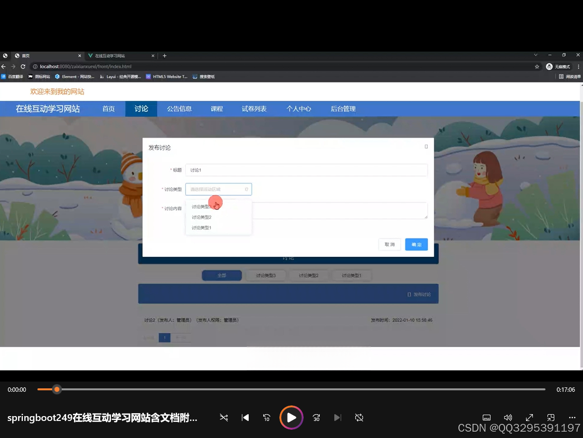The height and width of the screenshot is (438, 583).
Task: Switch to the 课程 navigation tab
Action: [217, 109]
